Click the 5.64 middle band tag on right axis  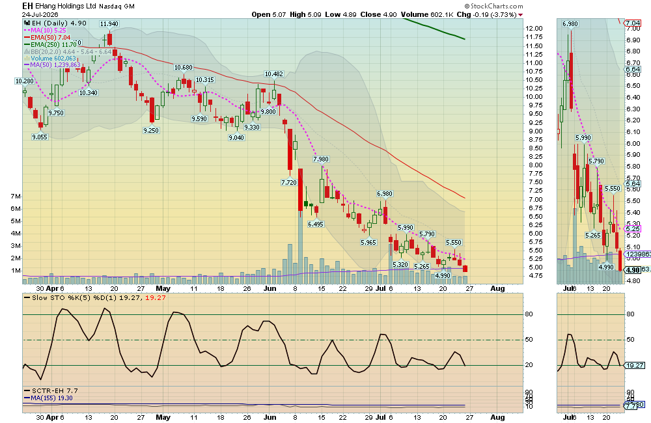tap(633, 184)
